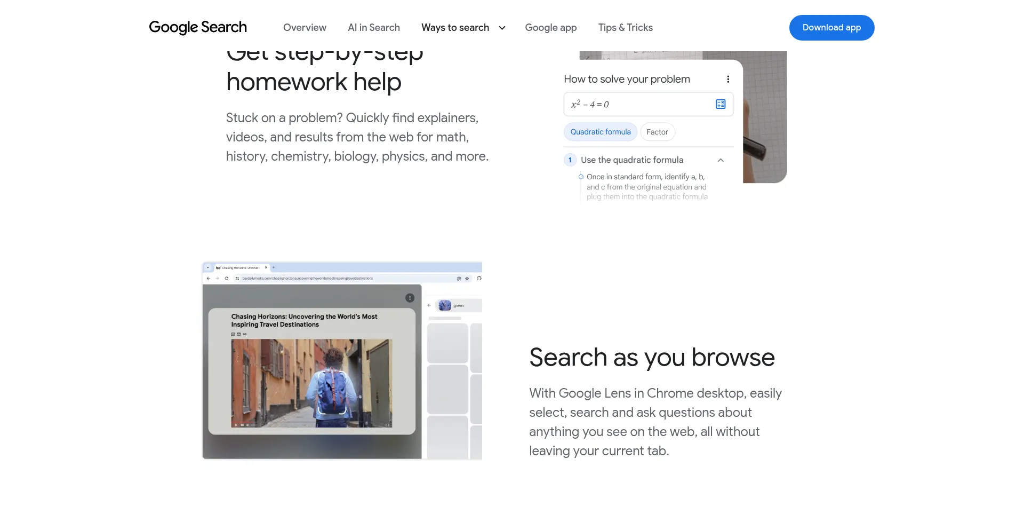Screen dimensions: 1024x530
Task: Open the Google app nav link
Action: pos(551,27)
